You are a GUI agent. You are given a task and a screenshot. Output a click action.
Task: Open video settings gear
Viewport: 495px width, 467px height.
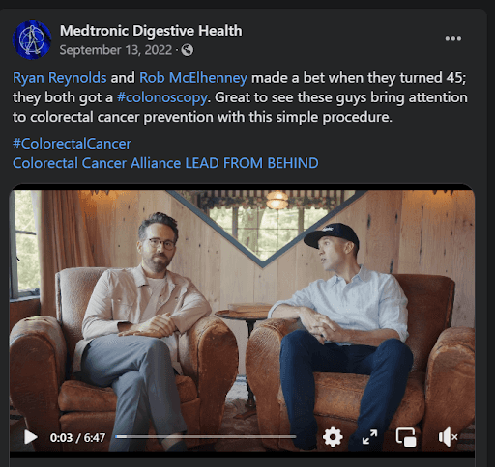[333, 437]
